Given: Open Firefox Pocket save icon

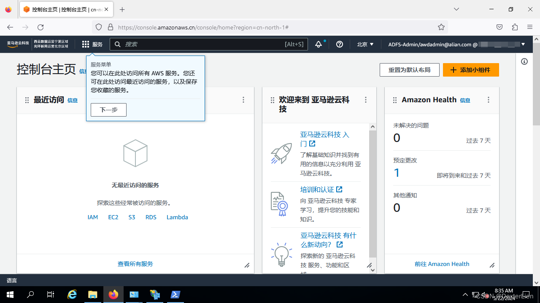Looking at the screenshot, I should 499,27.
